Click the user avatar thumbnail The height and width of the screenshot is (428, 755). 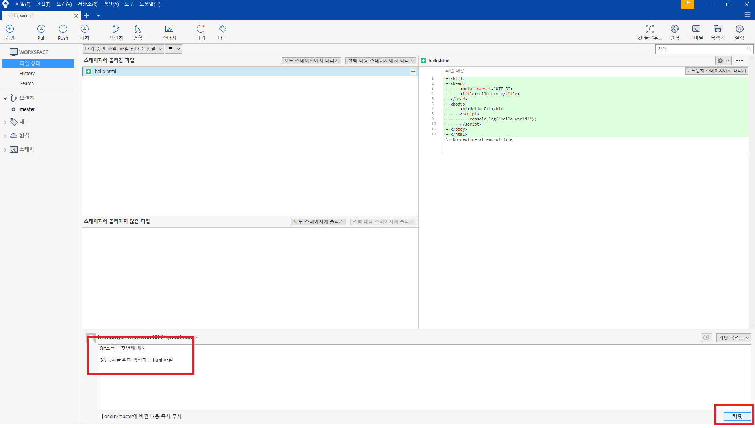pos(91,338)
